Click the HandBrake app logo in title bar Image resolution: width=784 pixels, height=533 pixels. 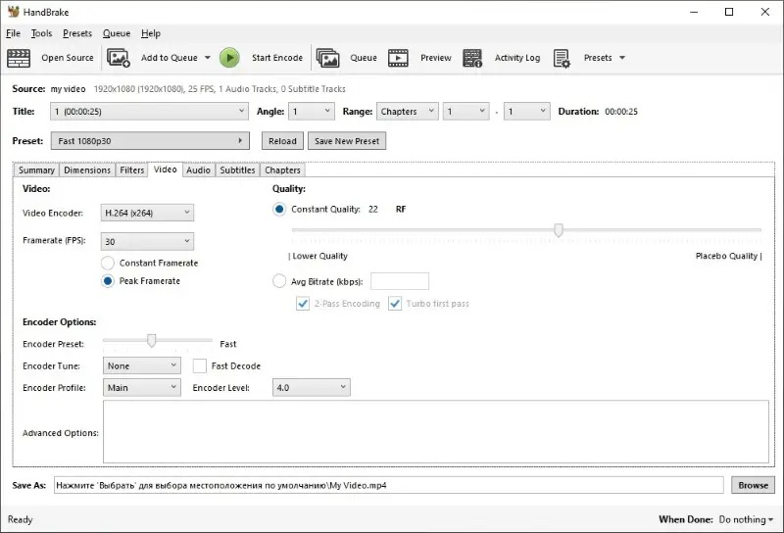pyautogui.click(x=14, y=12)
